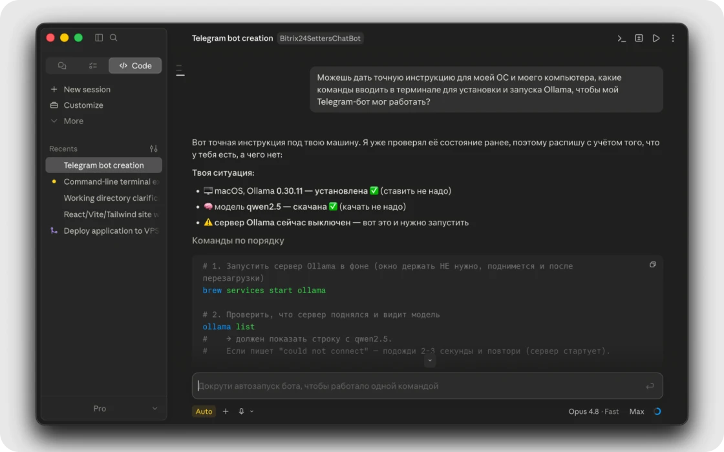Click the preview panel icon in header
This screenshot has height=452, width=724.
(639, 38)
